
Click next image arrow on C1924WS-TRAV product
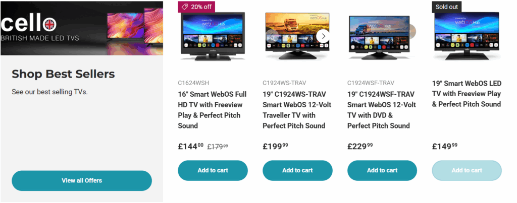324,36
